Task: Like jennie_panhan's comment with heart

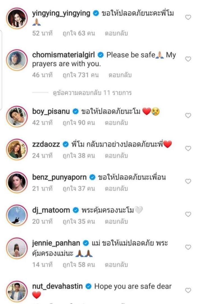Action: [188, 247]
